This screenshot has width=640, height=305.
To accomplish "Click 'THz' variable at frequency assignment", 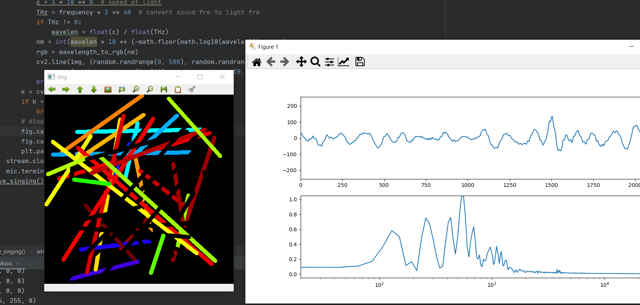I will click(x=42, y=12).
